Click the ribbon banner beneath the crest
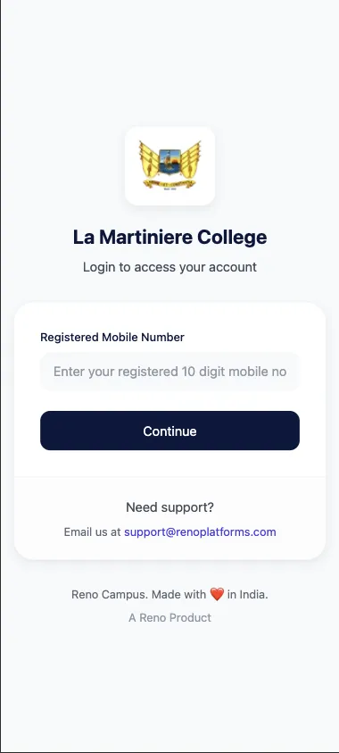 (169, 183)
